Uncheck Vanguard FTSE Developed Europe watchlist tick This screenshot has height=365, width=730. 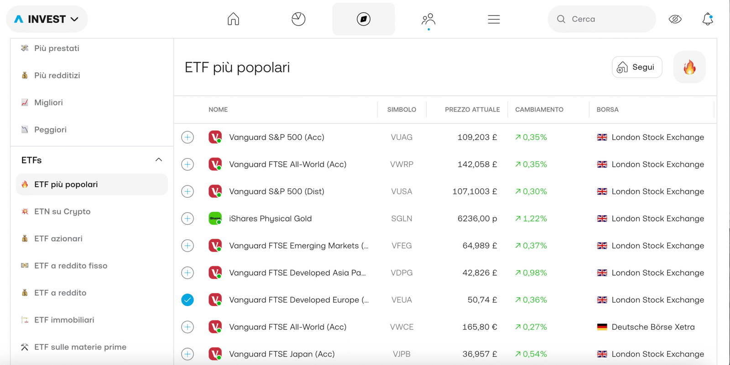click(x=188, y=300)
